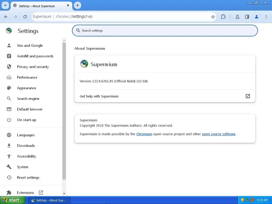The height and width of the screenshot is (204, 272).
Task: Open the Chromium project link
Action: (x=144, y=134)
